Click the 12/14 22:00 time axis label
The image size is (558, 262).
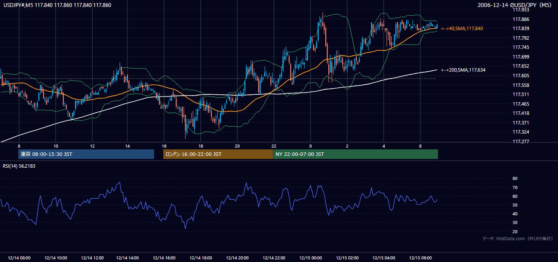coord(274,258)
